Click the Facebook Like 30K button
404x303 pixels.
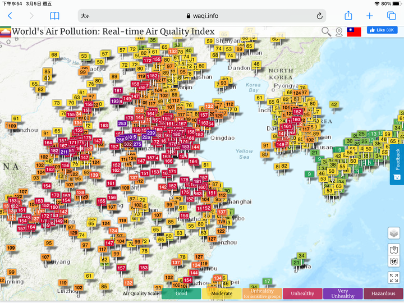[382, 30]
